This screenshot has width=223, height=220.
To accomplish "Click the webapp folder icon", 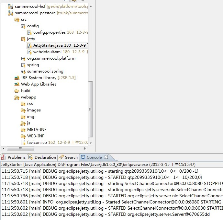I will (17, 98).
